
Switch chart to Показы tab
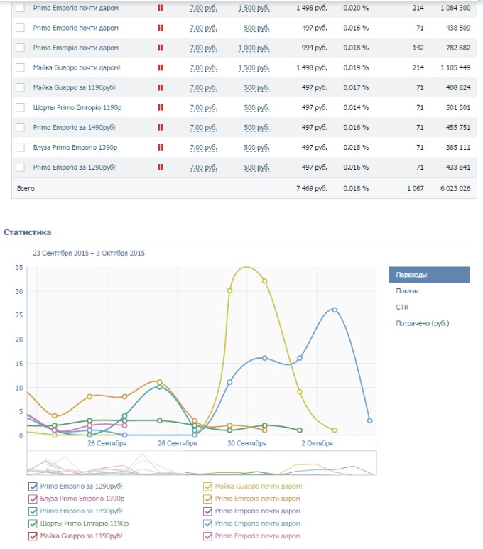(407, 291)
